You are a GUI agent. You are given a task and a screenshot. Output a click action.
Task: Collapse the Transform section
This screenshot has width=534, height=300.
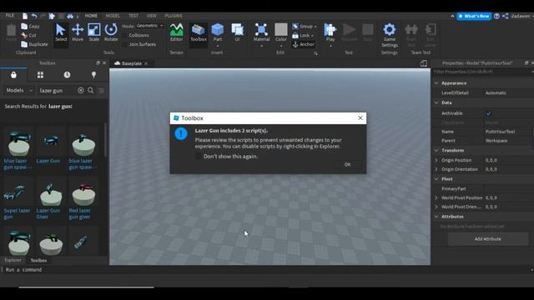(x=436, y=150)
